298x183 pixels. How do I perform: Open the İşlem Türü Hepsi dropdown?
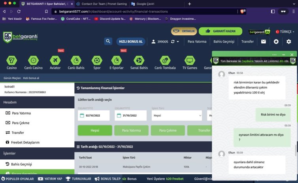[177, 115]
